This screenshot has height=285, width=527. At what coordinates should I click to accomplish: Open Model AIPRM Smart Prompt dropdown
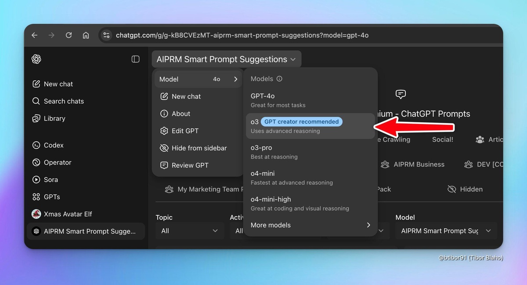[x=446, y=231]
